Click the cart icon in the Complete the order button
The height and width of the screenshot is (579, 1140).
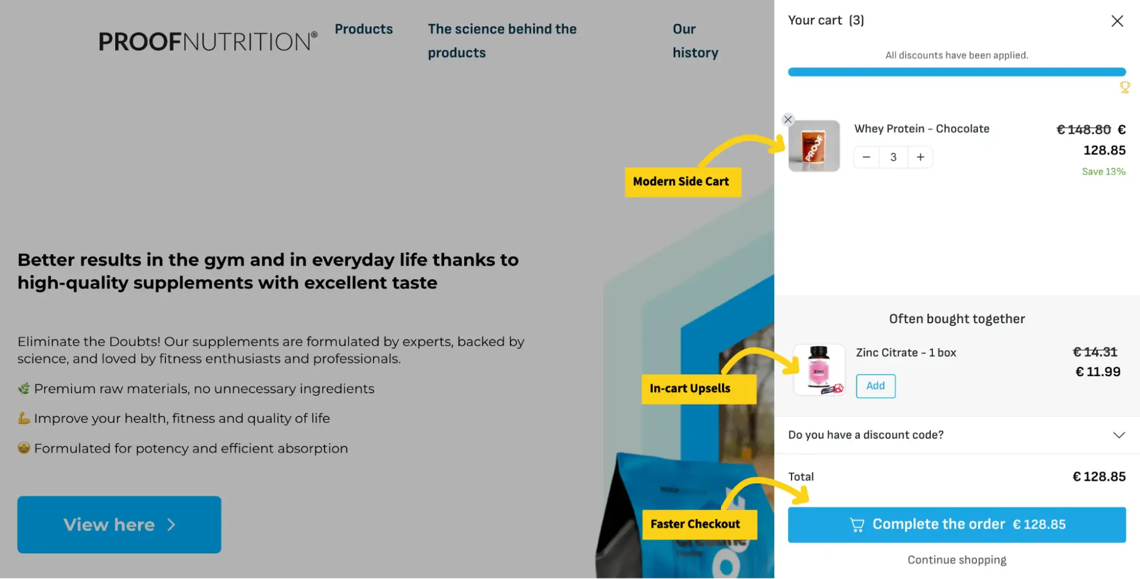click(x=857, y=525)
